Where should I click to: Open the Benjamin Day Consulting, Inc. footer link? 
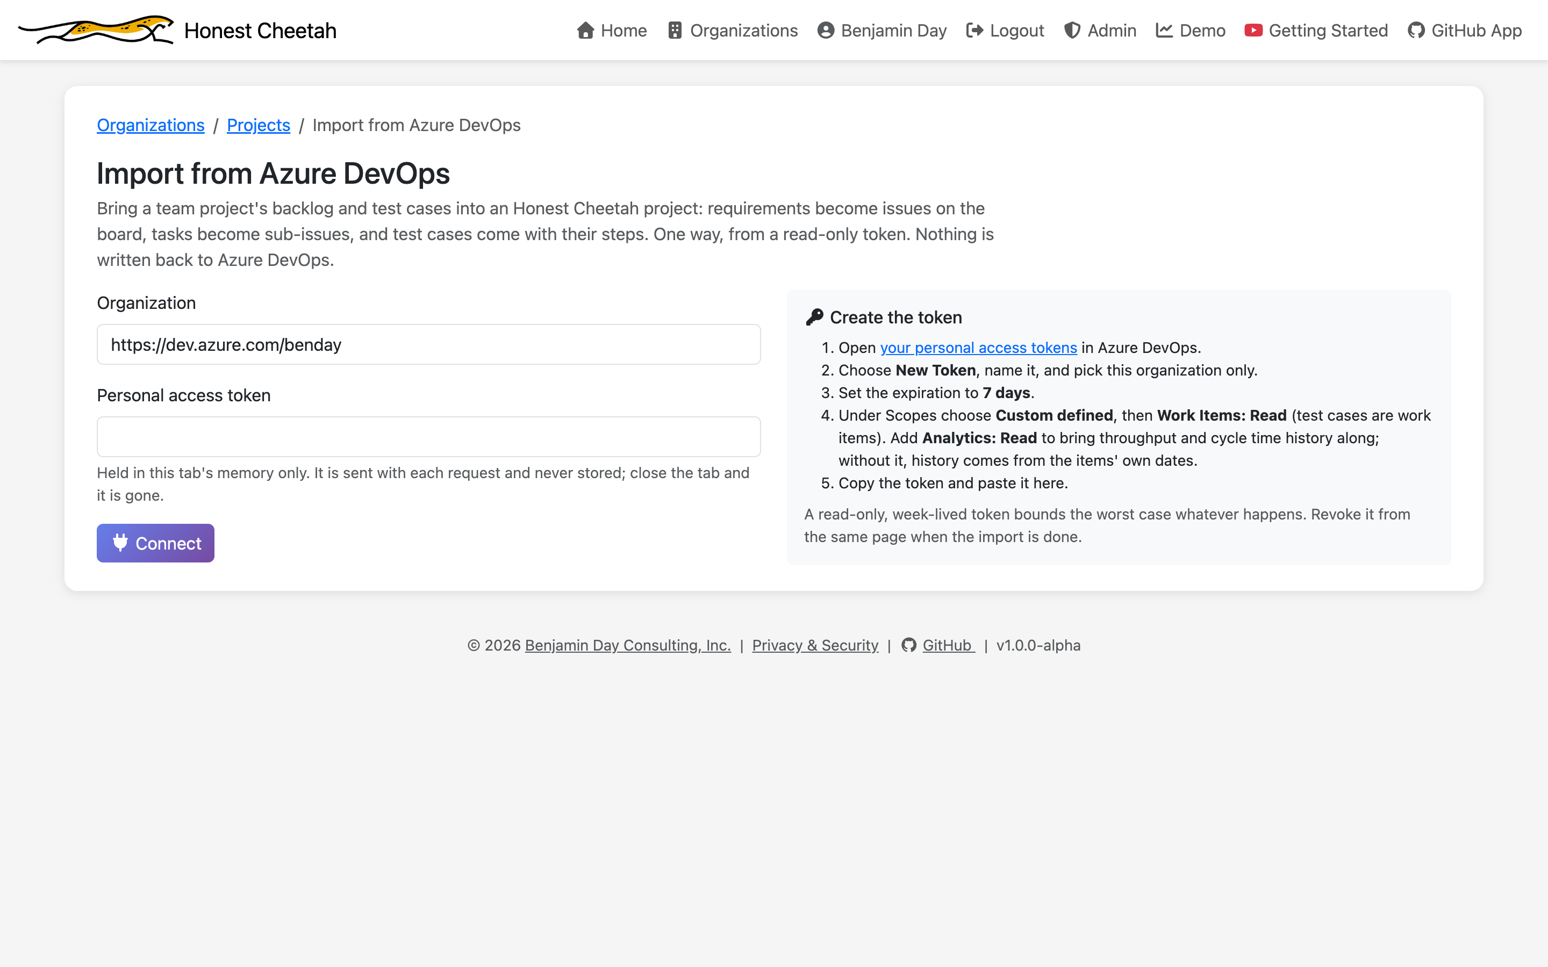627,645
